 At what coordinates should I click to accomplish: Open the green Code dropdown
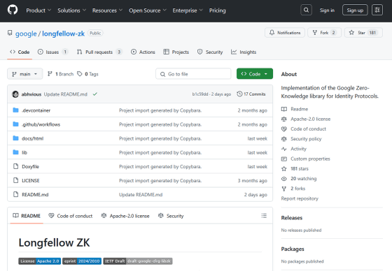pyautogui.click(x=255, y=74)
